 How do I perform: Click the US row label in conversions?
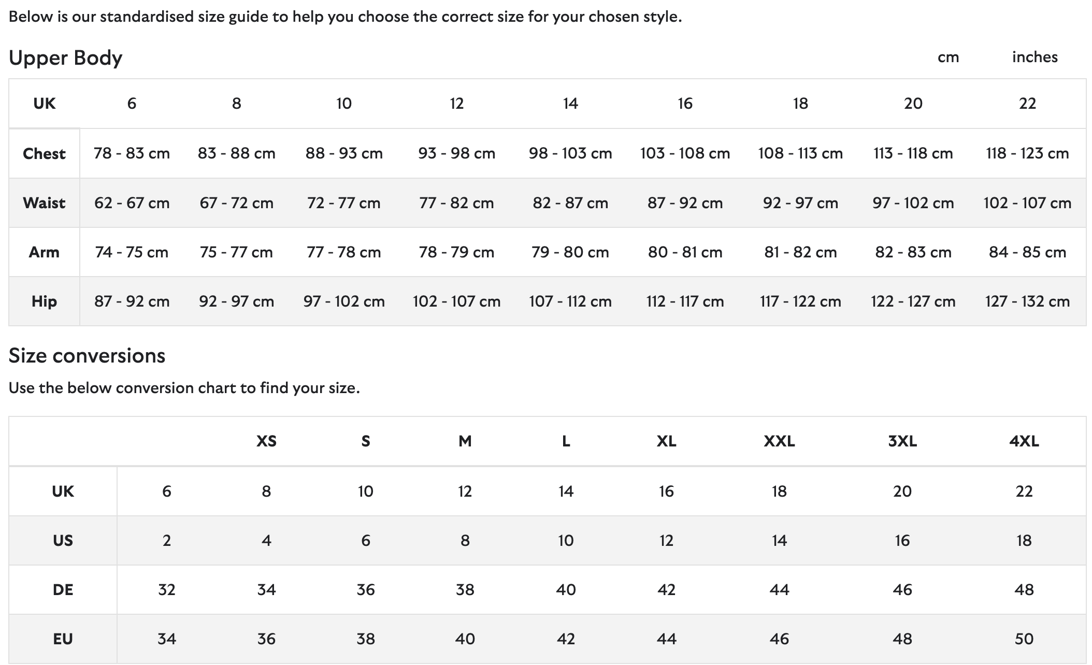(x=63, y=540)
